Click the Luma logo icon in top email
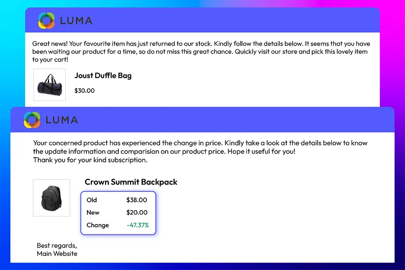This screenshot has width=405, height=270. coord(47,21)
